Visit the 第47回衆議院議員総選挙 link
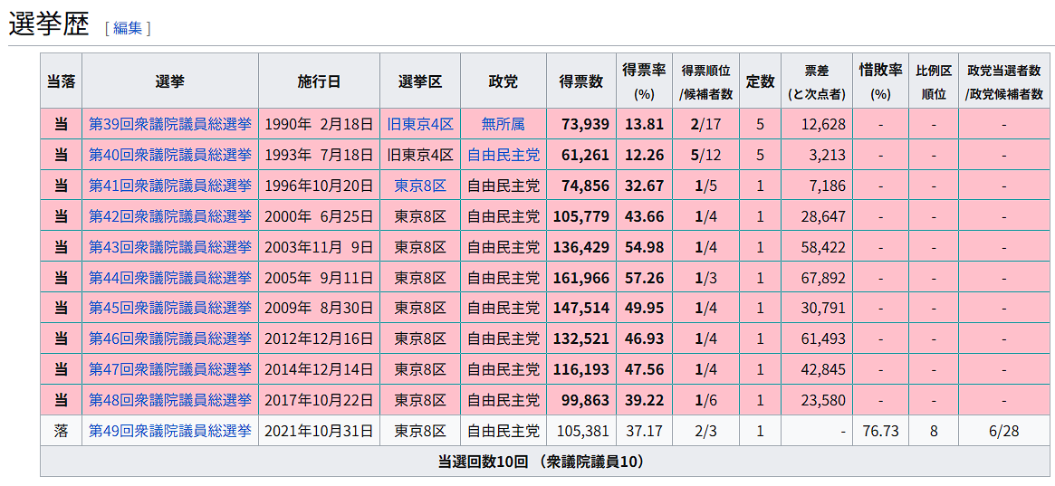This screenshot has height=486, width=1055. click(170, 369)
